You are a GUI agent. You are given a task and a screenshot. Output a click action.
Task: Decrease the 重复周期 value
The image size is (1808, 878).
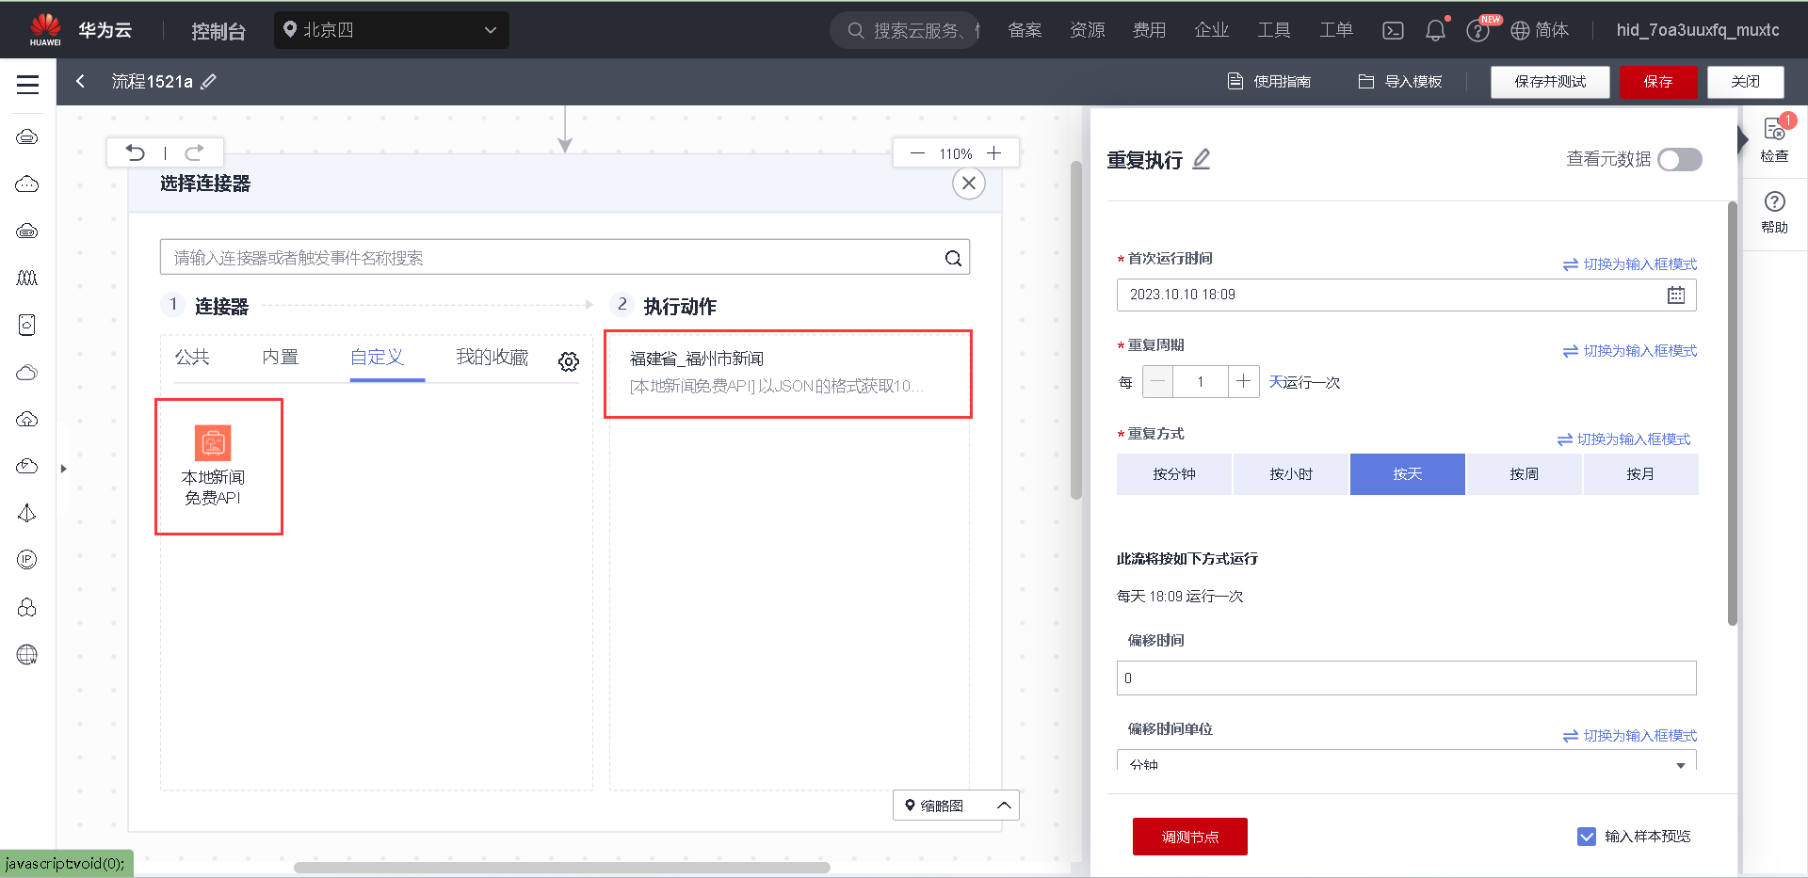[1157, 381]
